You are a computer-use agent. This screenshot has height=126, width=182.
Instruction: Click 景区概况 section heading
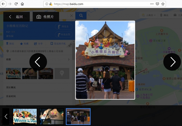point(11,88)
